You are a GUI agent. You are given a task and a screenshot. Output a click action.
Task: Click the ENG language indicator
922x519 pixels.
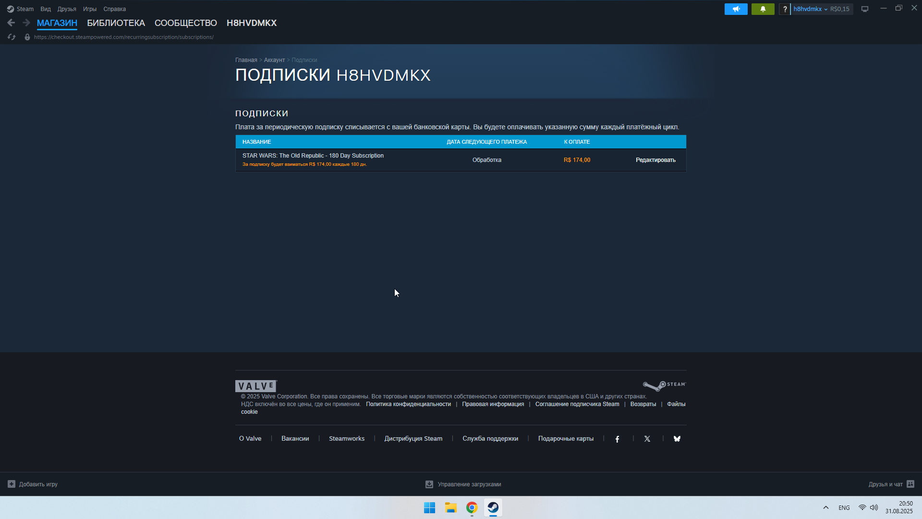[844, 508]
